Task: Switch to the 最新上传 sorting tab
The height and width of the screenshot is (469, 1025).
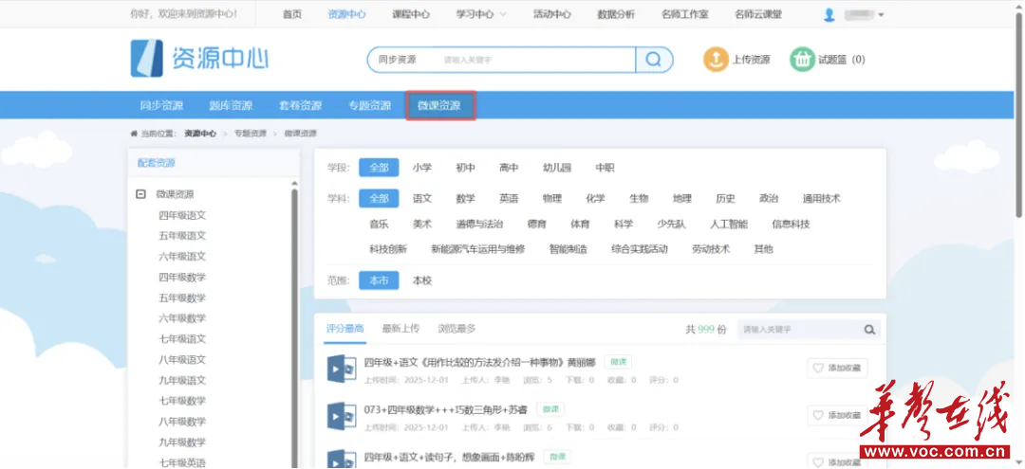Action: 401,329
